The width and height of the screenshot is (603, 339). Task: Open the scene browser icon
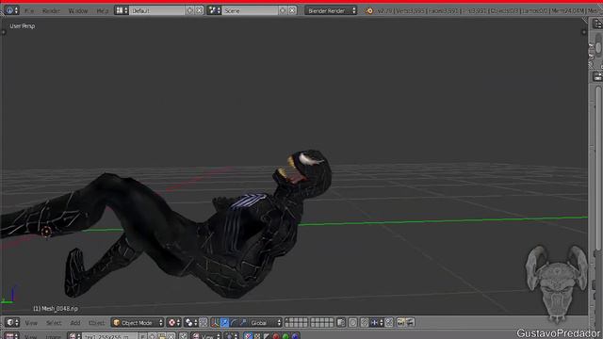214,10
